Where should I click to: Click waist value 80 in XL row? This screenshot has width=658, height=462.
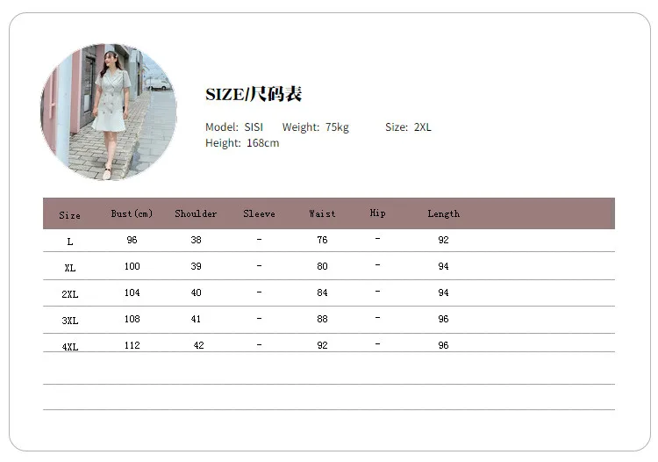tap(322, 266)
